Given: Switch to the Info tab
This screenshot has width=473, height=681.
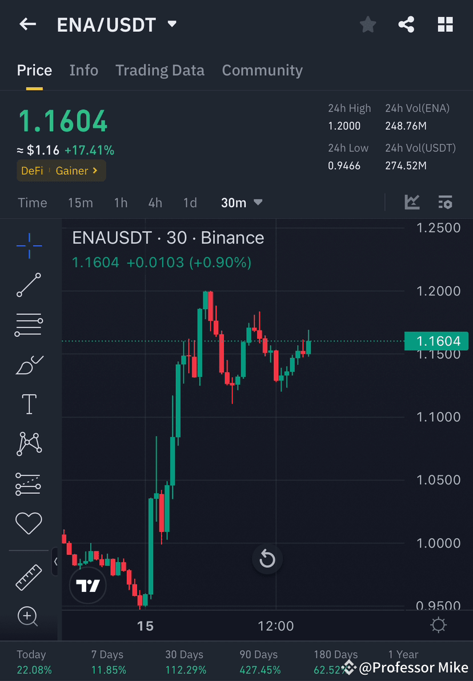Looking at the screenshot, I should click(84, 70).
